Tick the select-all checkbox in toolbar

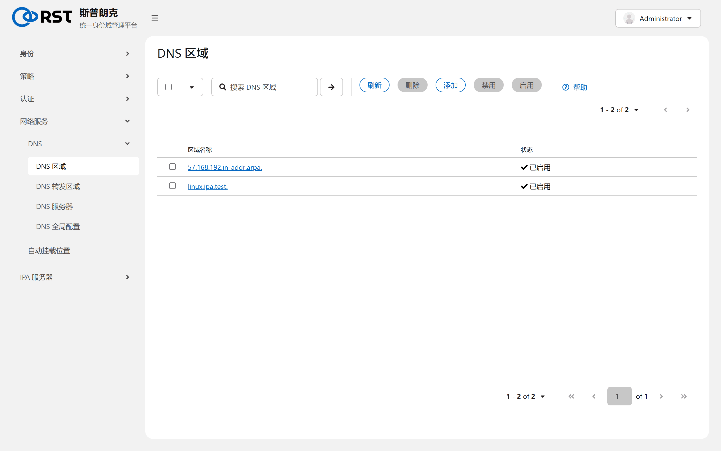tap(168, 87)
